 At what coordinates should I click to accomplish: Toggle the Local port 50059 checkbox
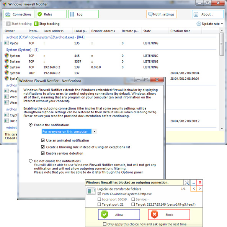[x=99, y=200]
